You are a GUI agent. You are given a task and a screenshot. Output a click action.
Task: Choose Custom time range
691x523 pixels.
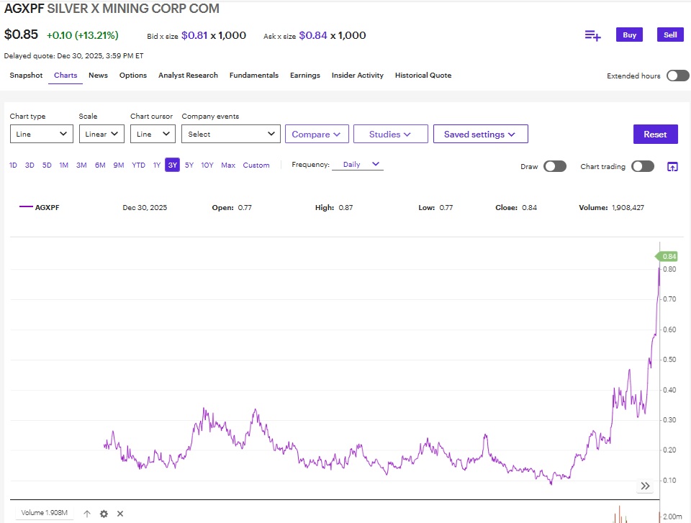(256, 165)
